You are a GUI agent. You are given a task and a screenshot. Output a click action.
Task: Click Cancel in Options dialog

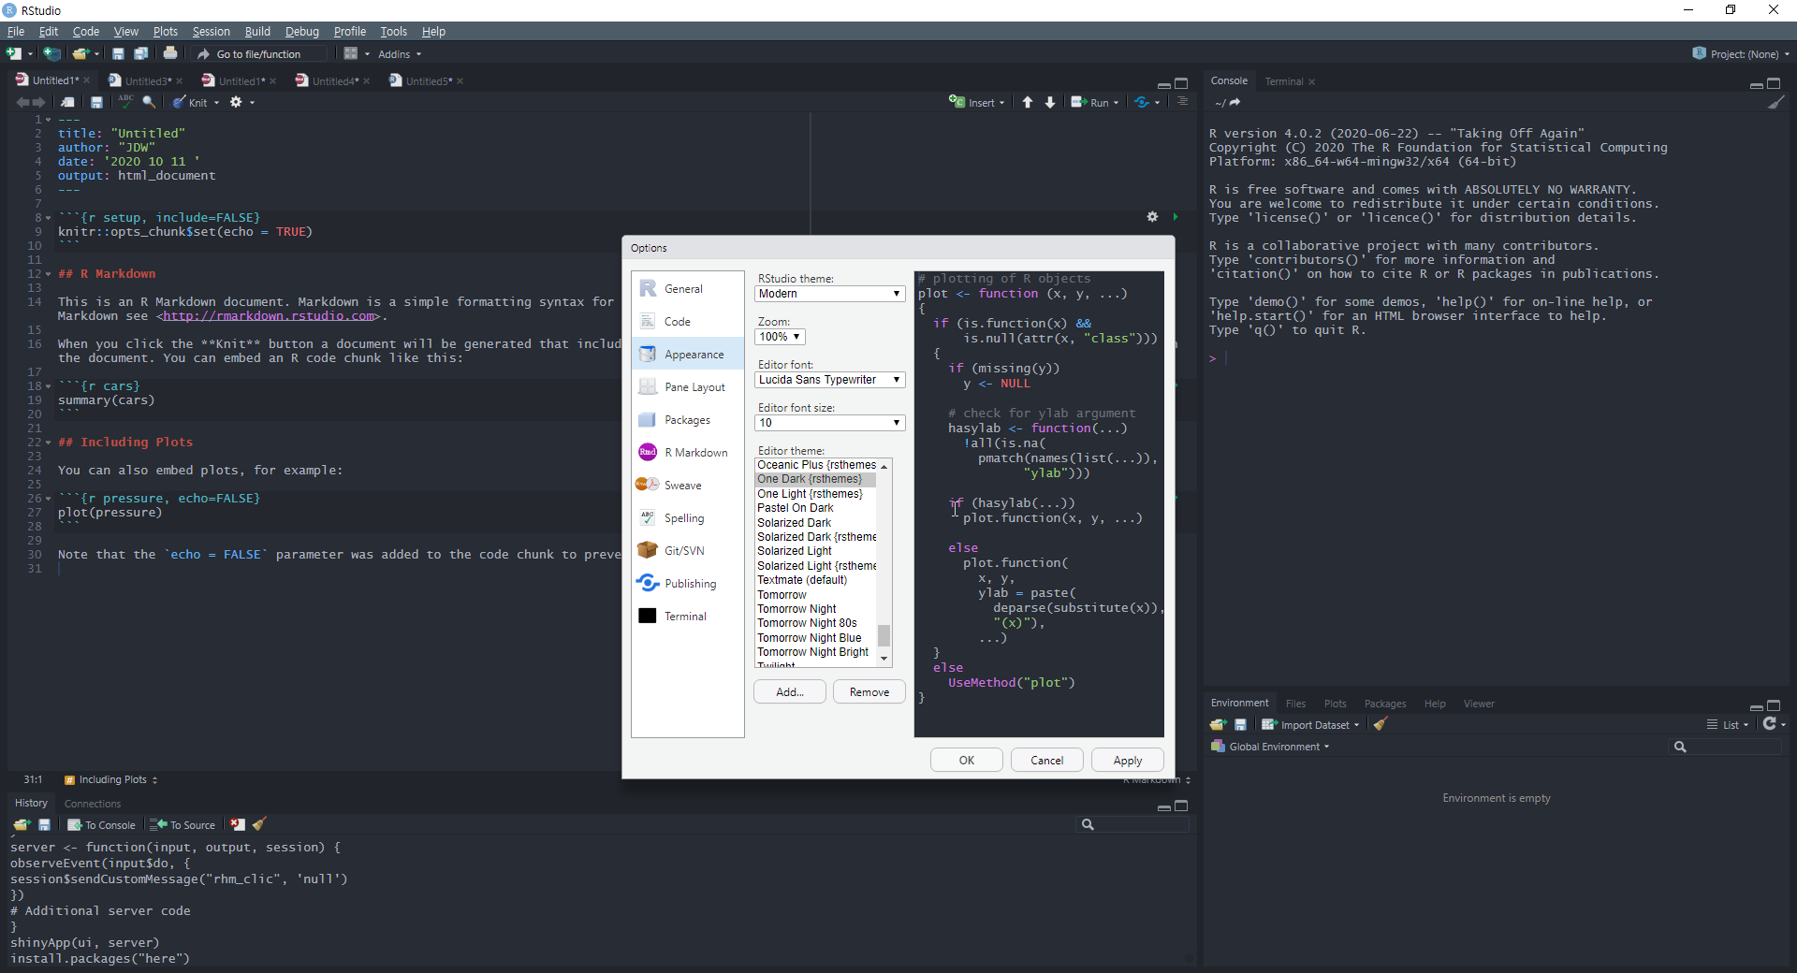tap(1047, 760)
